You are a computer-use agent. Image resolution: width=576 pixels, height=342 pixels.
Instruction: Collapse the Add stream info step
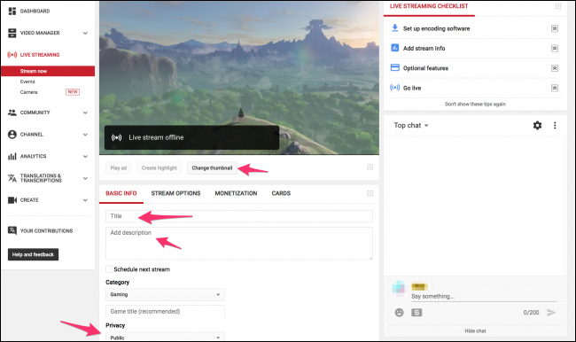click(x=555, y=49)
